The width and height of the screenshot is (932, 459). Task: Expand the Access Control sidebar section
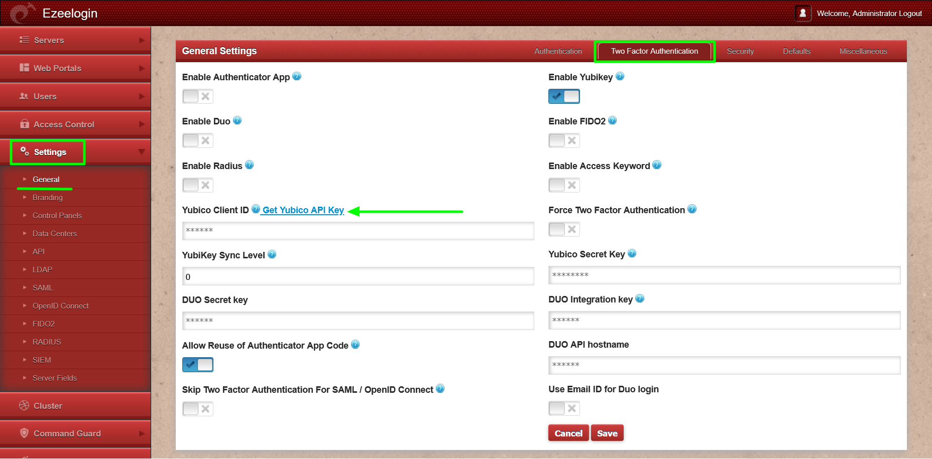click(75, 124)
